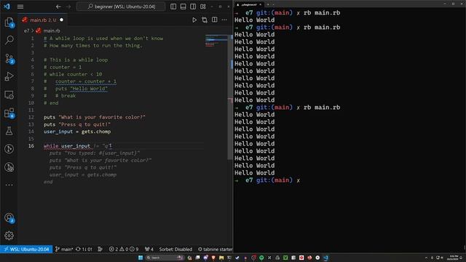Open Run and Debug view
The height and width of the screenshot is (262, 466).
point(9,76)
